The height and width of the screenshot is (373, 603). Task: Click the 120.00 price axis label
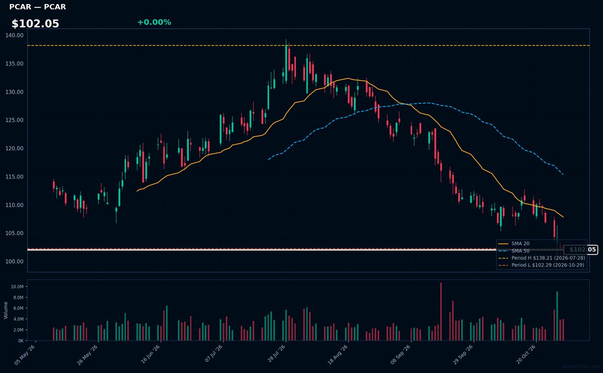(15, 148)
